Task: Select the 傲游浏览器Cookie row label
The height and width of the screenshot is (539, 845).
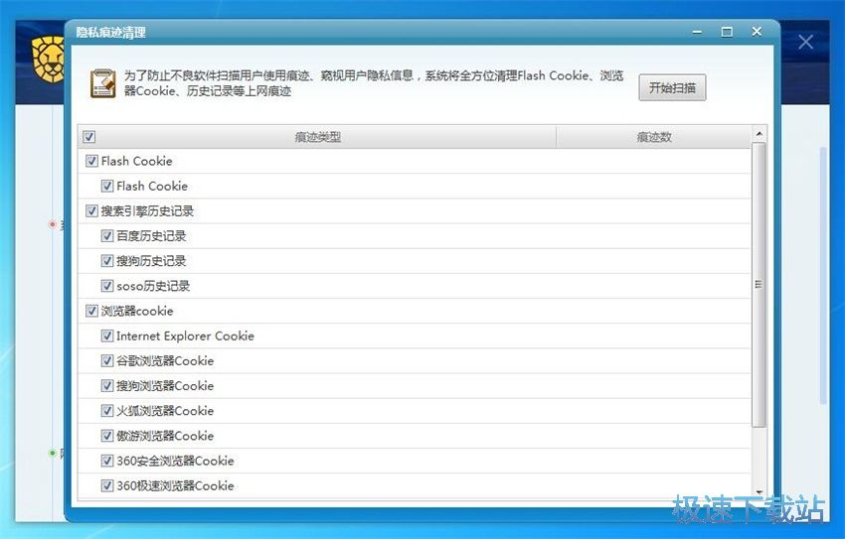Action: tap(165, 436)
